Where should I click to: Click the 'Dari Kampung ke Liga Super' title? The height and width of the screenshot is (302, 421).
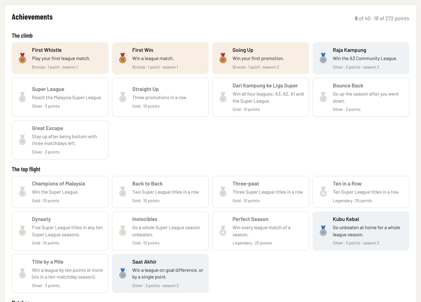265,86
